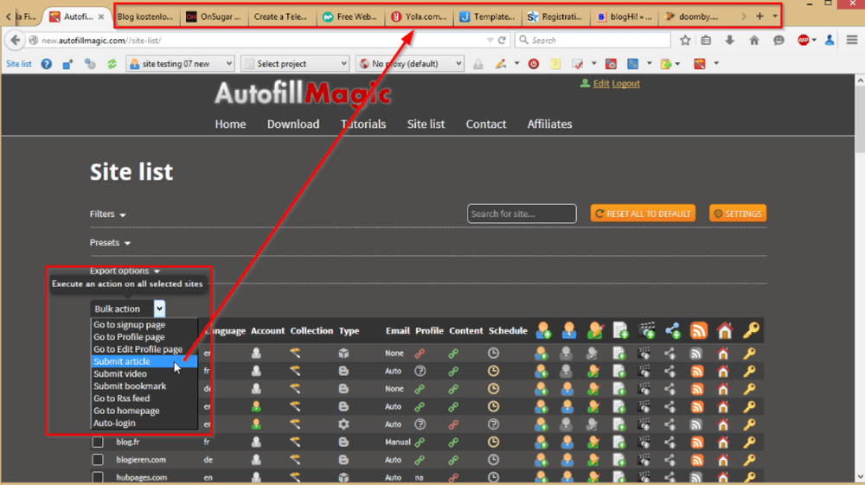Click the page's vertical scrollbar

click(x=860, y=278)
